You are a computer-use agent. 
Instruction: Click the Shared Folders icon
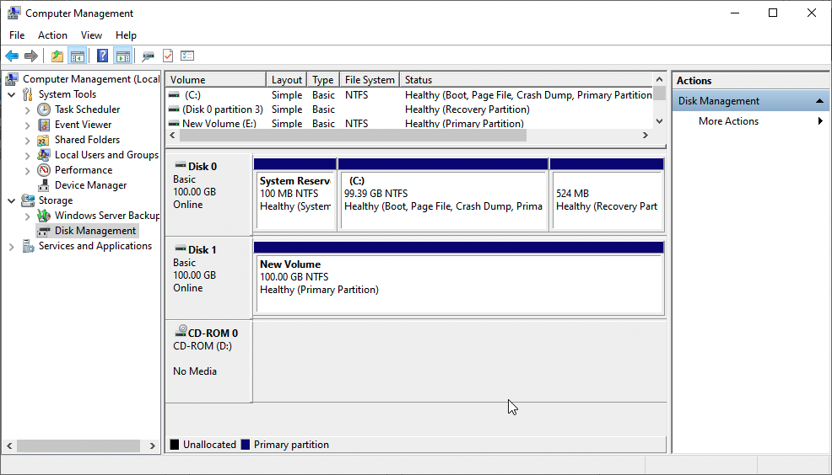44,140
